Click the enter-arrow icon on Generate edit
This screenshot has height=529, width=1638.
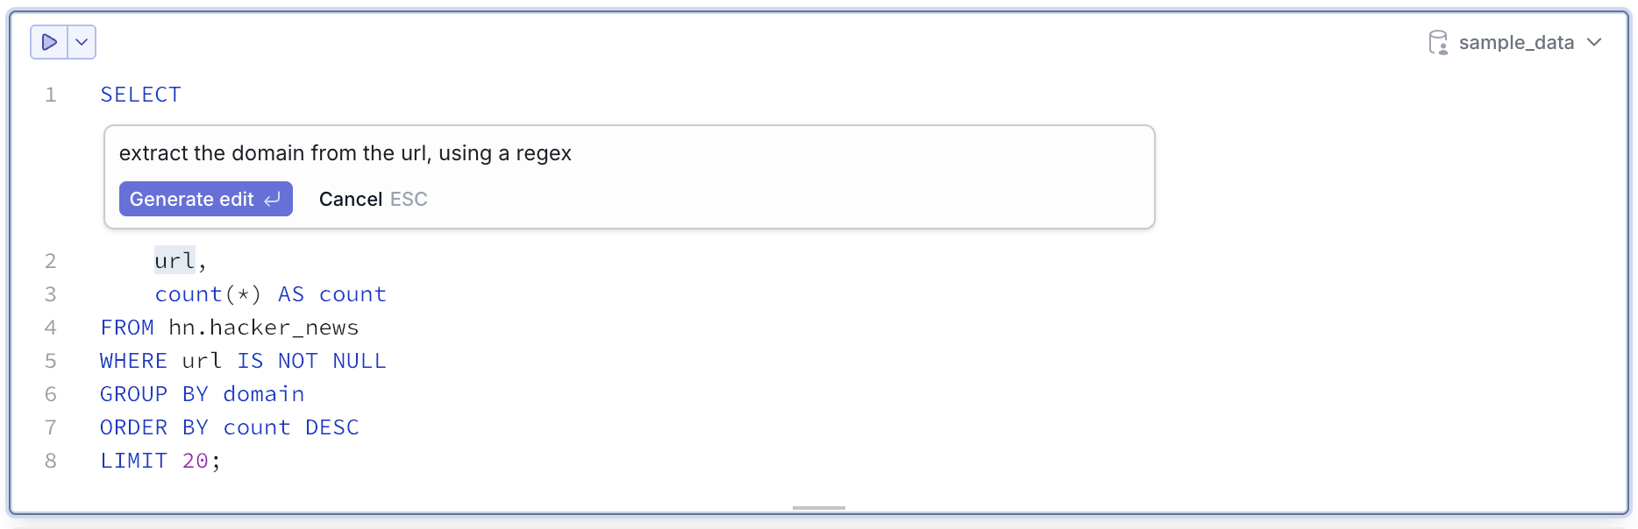point(273,199)
